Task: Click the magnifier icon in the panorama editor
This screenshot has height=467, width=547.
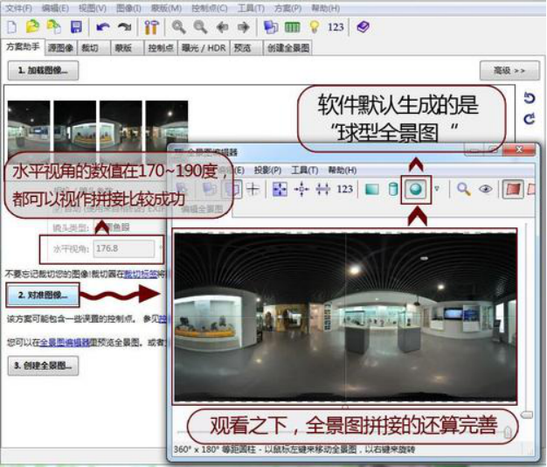Action: (464, 189)
